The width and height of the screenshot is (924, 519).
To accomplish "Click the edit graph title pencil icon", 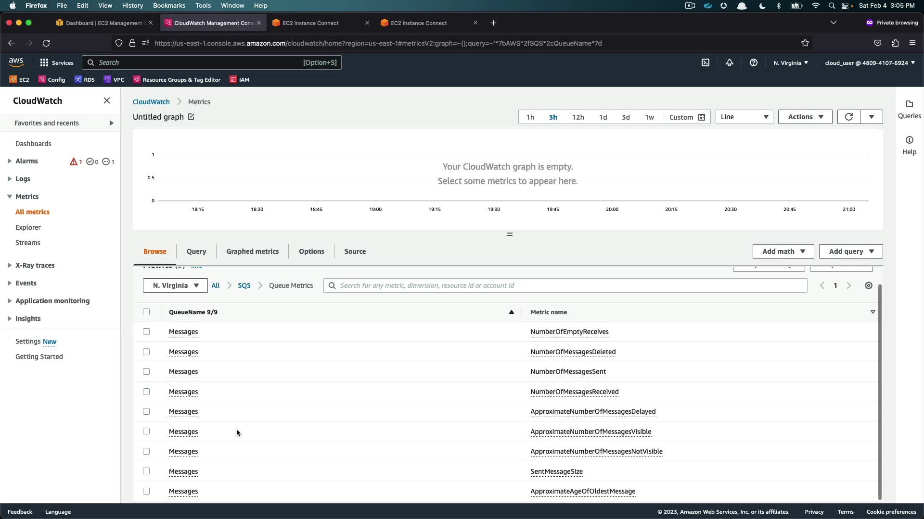I will pos(191,117).
